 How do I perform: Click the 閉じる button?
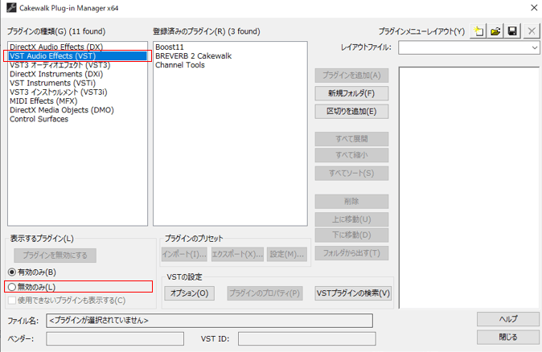(x=508, y=338)
